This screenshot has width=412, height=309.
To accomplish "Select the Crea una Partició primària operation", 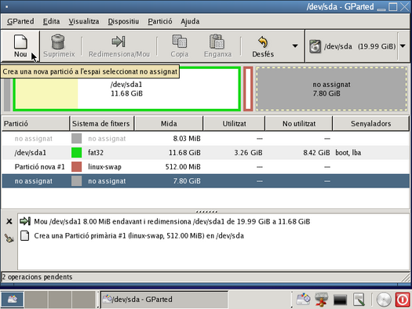I will tap(139, 235).
